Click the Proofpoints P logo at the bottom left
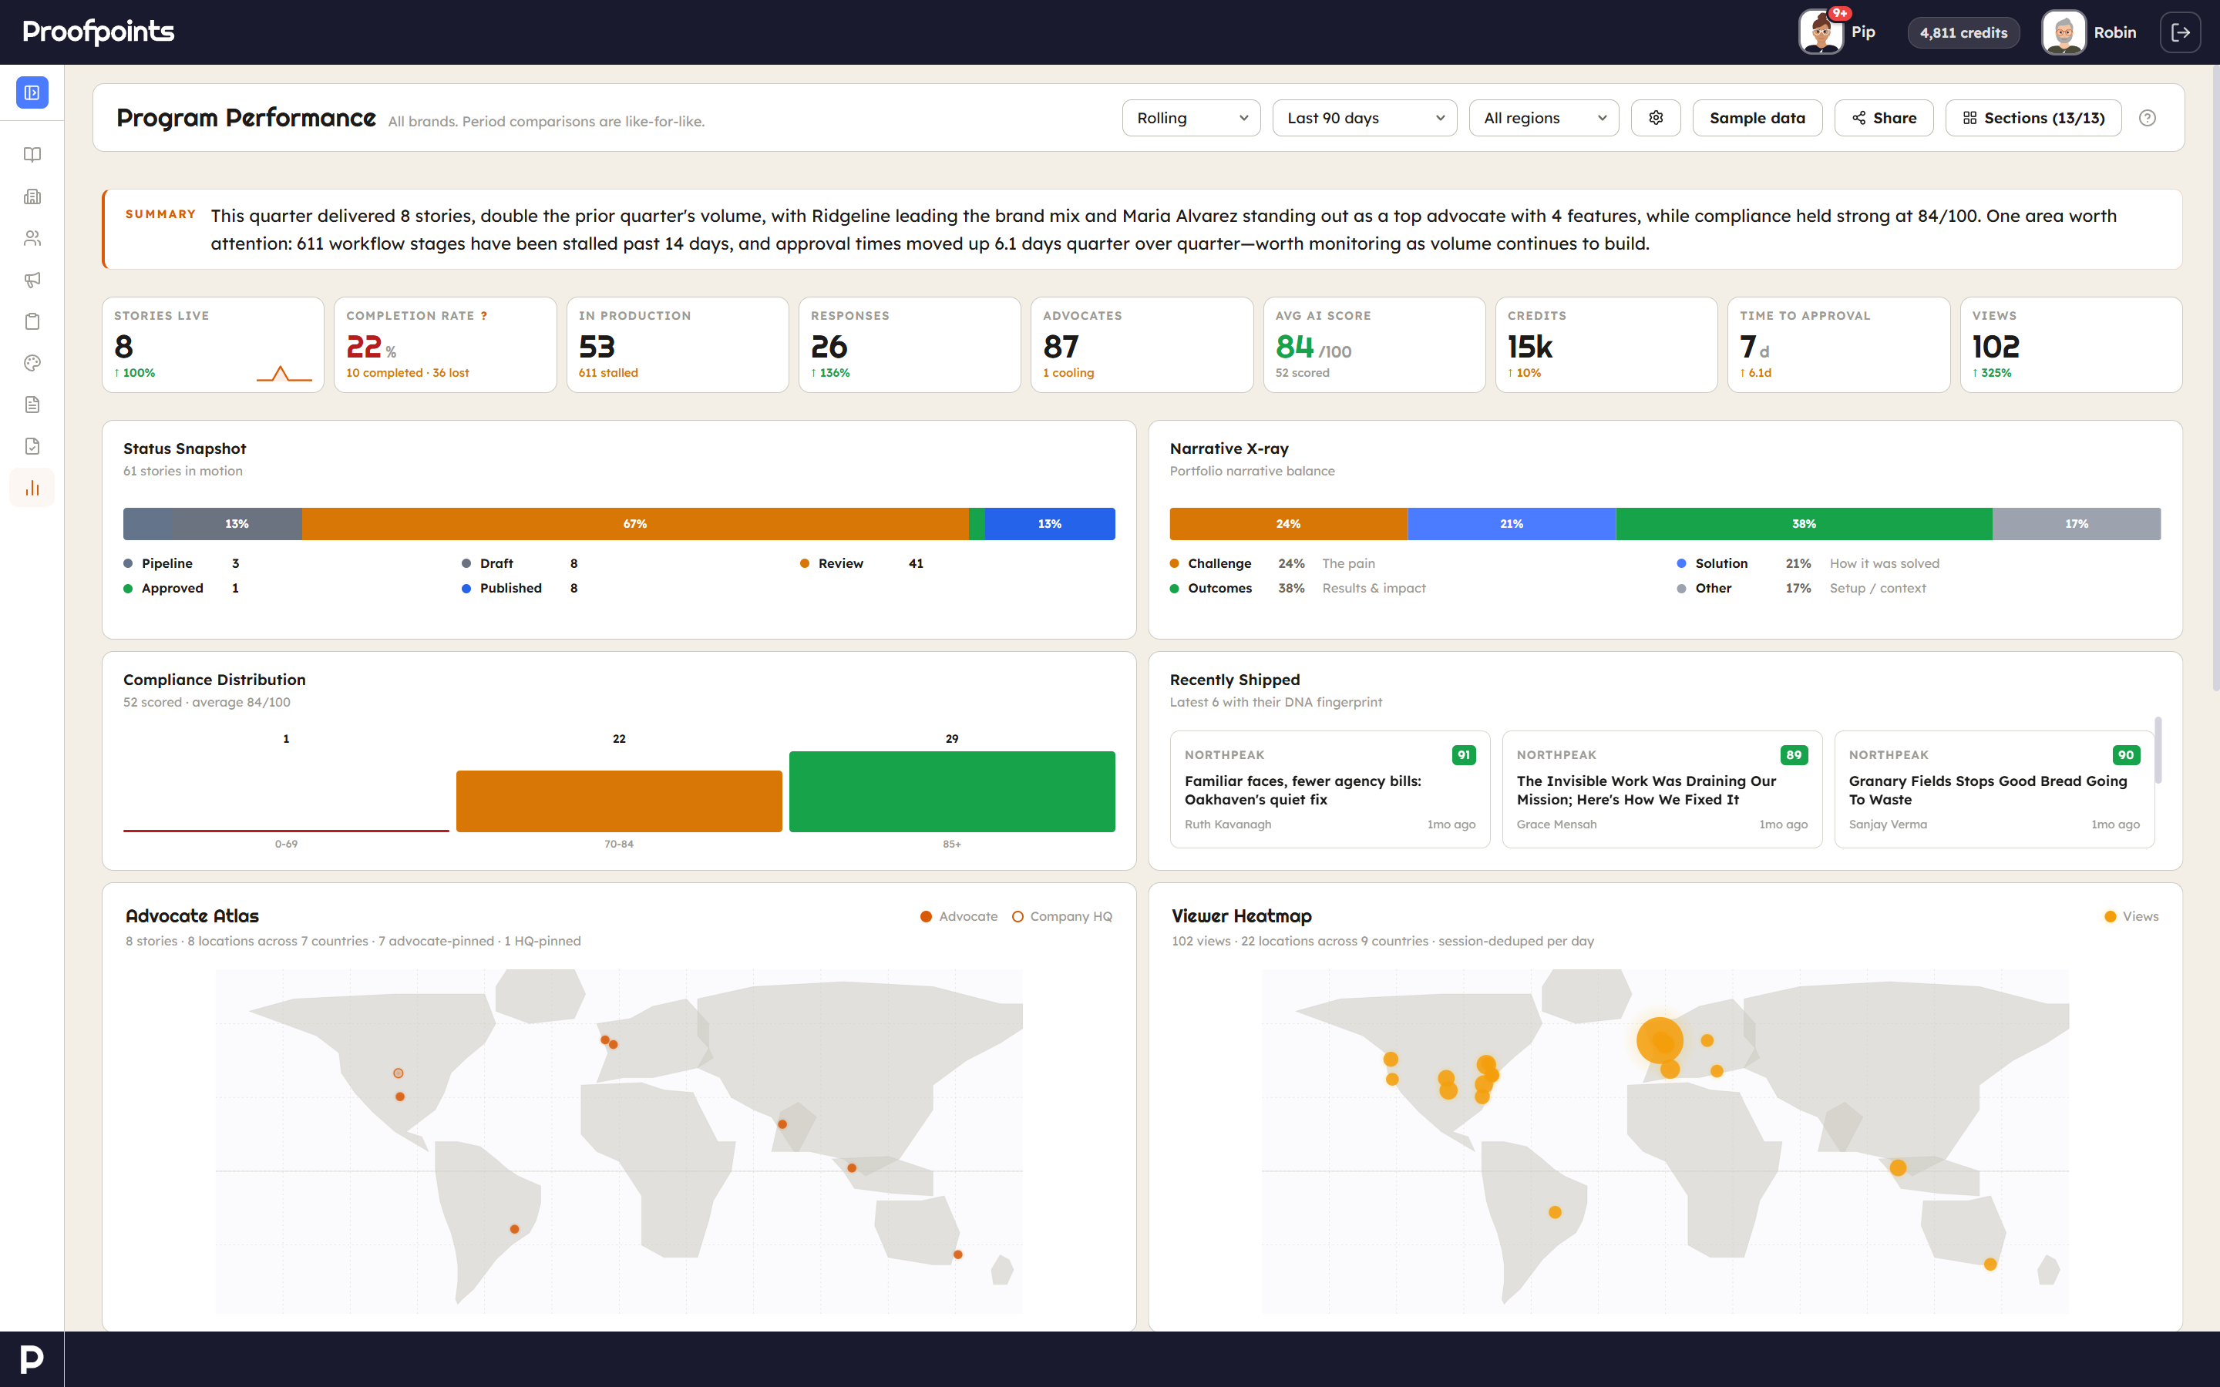The height and width of the screenshot is (1387, 2220). point(32,1358)
